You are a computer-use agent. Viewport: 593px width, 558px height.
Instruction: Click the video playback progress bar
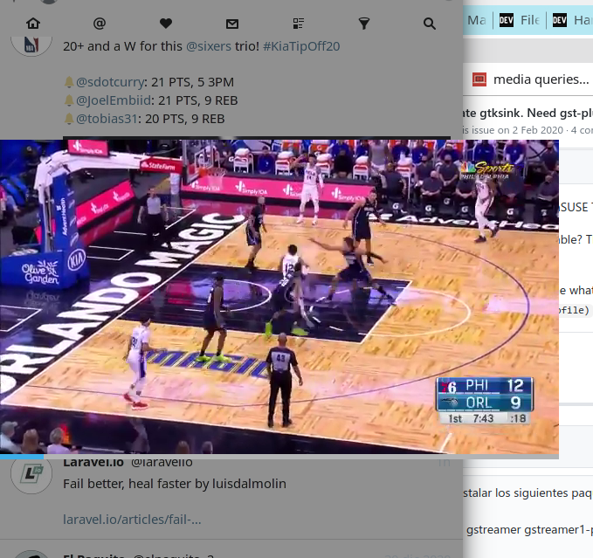[x=279, y=457]
